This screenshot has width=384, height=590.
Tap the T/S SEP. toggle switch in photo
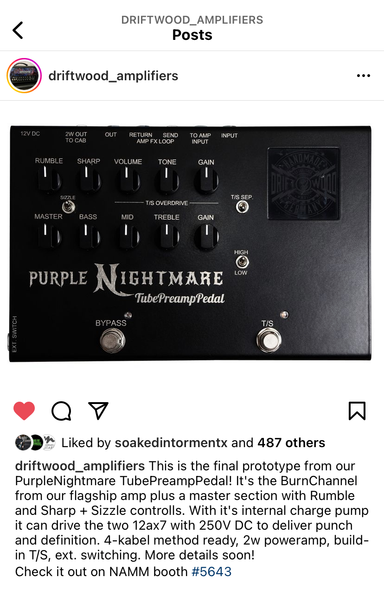[x=241, y=206]
